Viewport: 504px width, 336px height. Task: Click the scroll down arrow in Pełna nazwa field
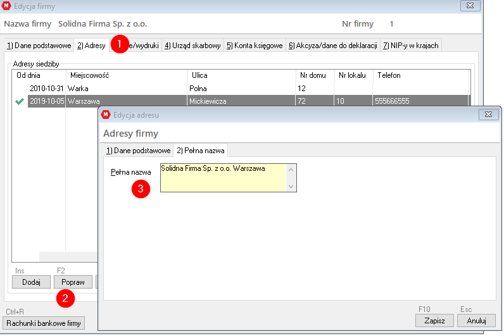tap(291, 186)
